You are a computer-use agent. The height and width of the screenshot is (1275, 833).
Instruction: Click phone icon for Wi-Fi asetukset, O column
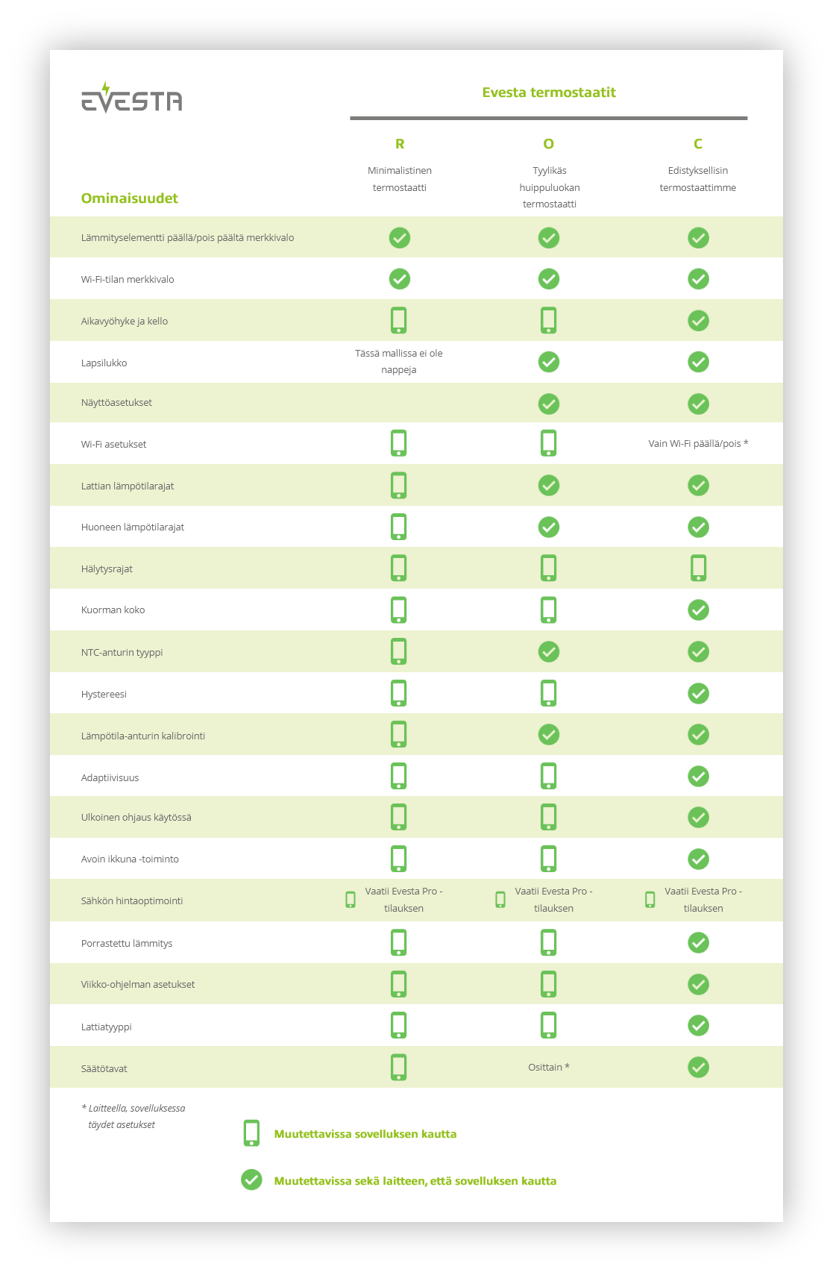click(x=549, y=443)
